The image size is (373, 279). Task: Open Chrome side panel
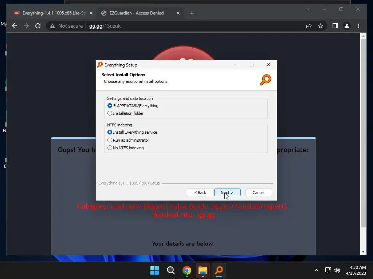335,26
